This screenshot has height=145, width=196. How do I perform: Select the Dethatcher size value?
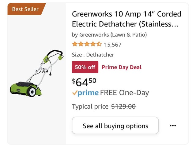tap(100, 55)
